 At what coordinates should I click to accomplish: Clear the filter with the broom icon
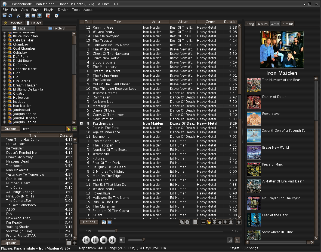coord(68,129)
